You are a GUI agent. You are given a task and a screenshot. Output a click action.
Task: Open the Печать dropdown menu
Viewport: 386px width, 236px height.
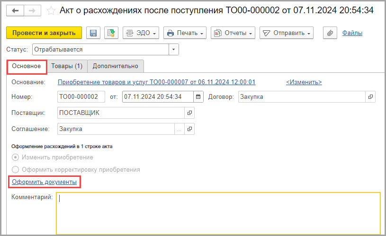click(185, 33)
